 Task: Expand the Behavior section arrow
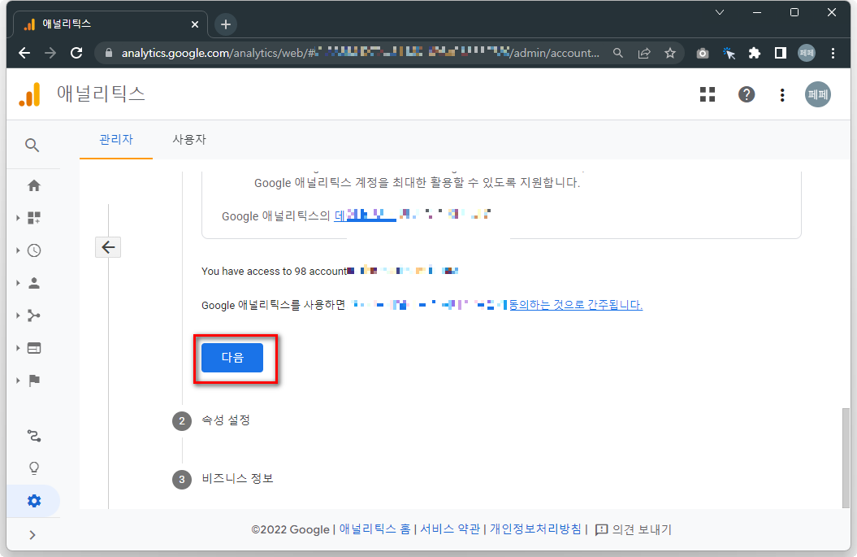(x=18, y=348)
